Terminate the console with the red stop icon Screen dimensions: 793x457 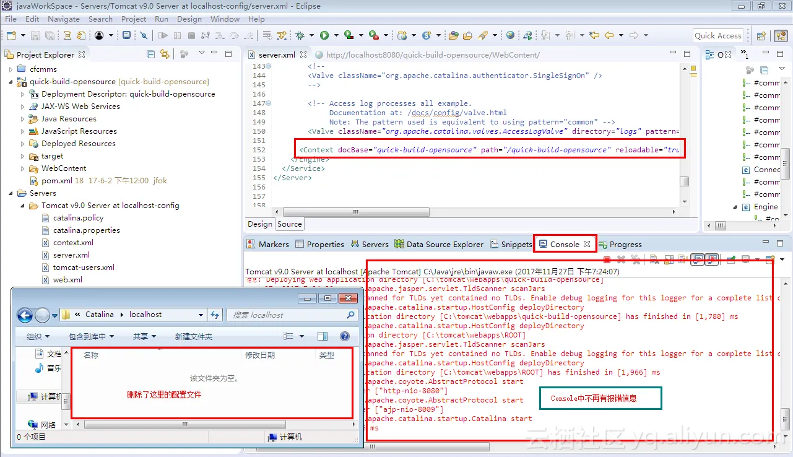tap(607, 259)
